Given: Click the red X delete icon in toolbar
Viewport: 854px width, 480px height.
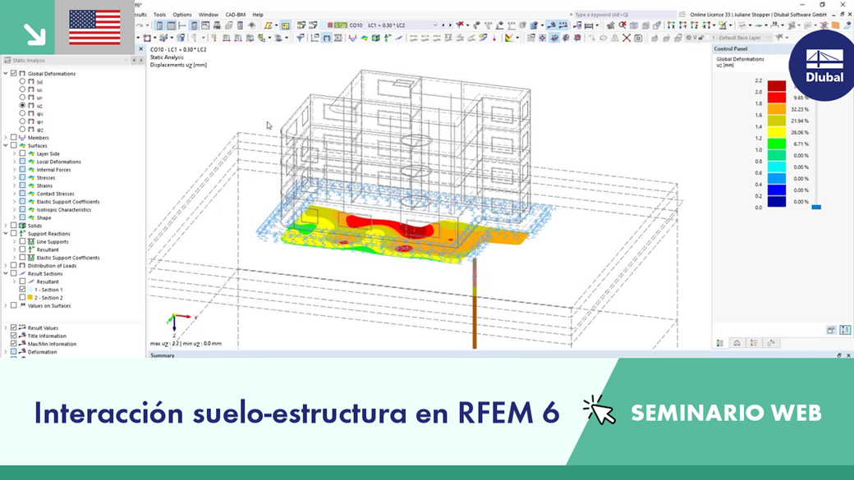Looking at the screenshot, I should 627,38.
